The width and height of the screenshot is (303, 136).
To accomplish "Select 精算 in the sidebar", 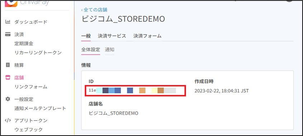I will [x=19, y=65].
